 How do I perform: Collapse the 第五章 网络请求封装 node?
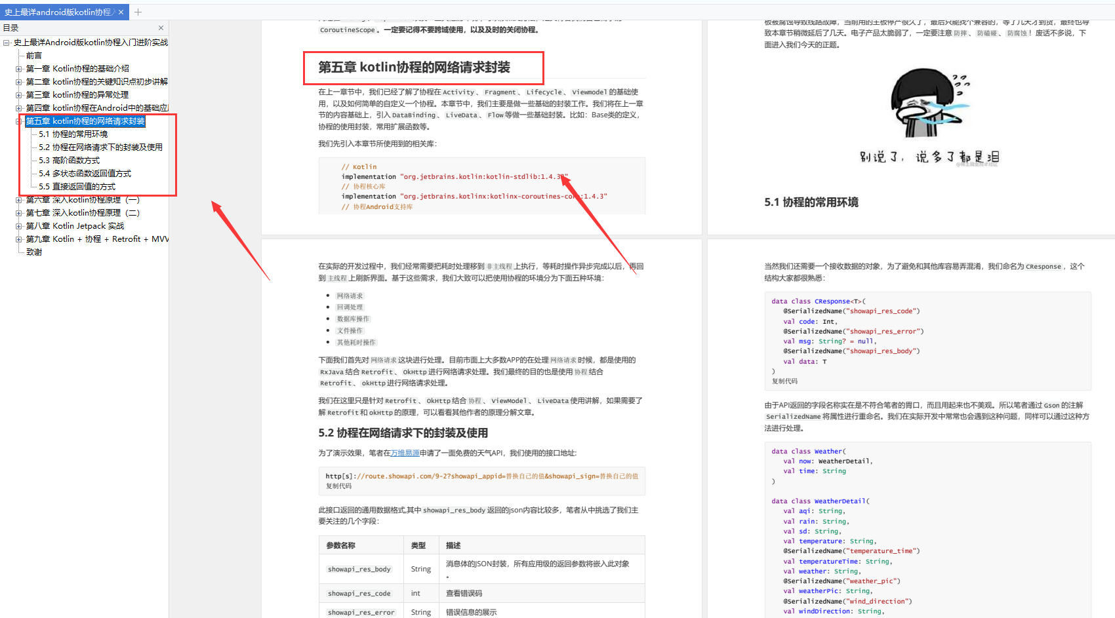tap(19, 121)
